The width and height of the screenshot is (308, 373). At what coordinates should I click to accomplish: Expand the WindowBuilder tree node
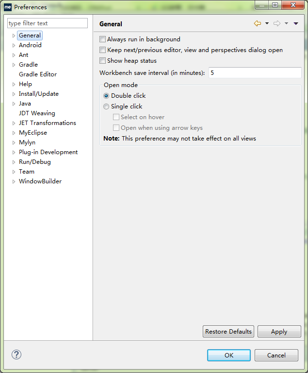coord(14,181)
